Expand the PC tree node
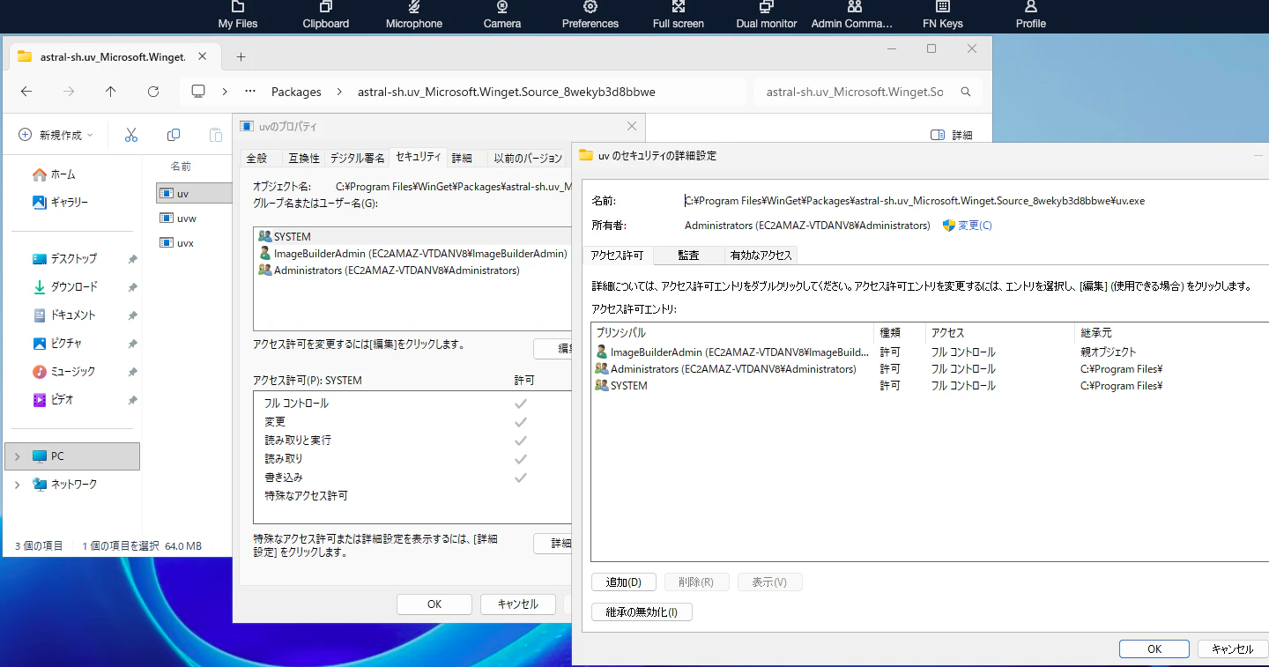This screenshot has height=667, width=1269. [17, 456]
